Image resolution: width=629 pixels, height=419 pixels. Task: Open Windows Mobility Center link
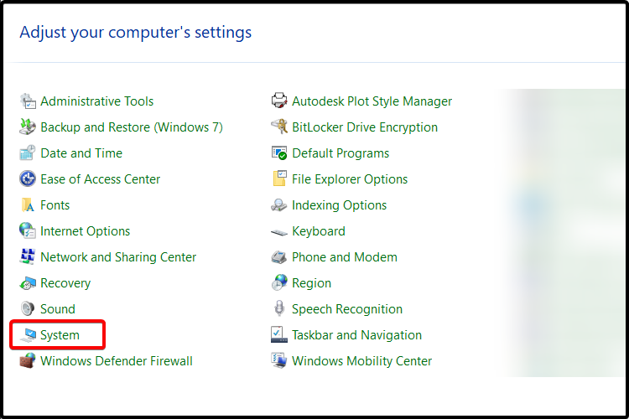coord(361,361)
